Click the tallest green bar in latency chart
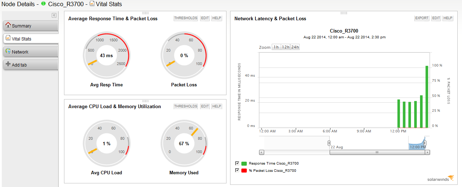Image resolution: width=462 pixels, height=187 pixels. (427, 97)
